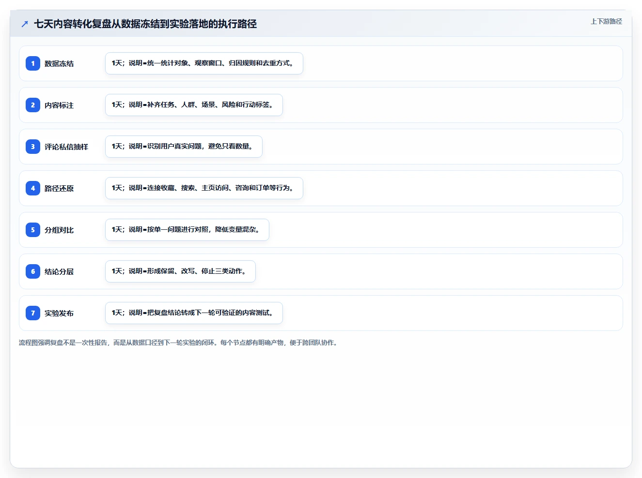The image size is (642, 478).
Task: Click step number badge 1
Action: 33,63
